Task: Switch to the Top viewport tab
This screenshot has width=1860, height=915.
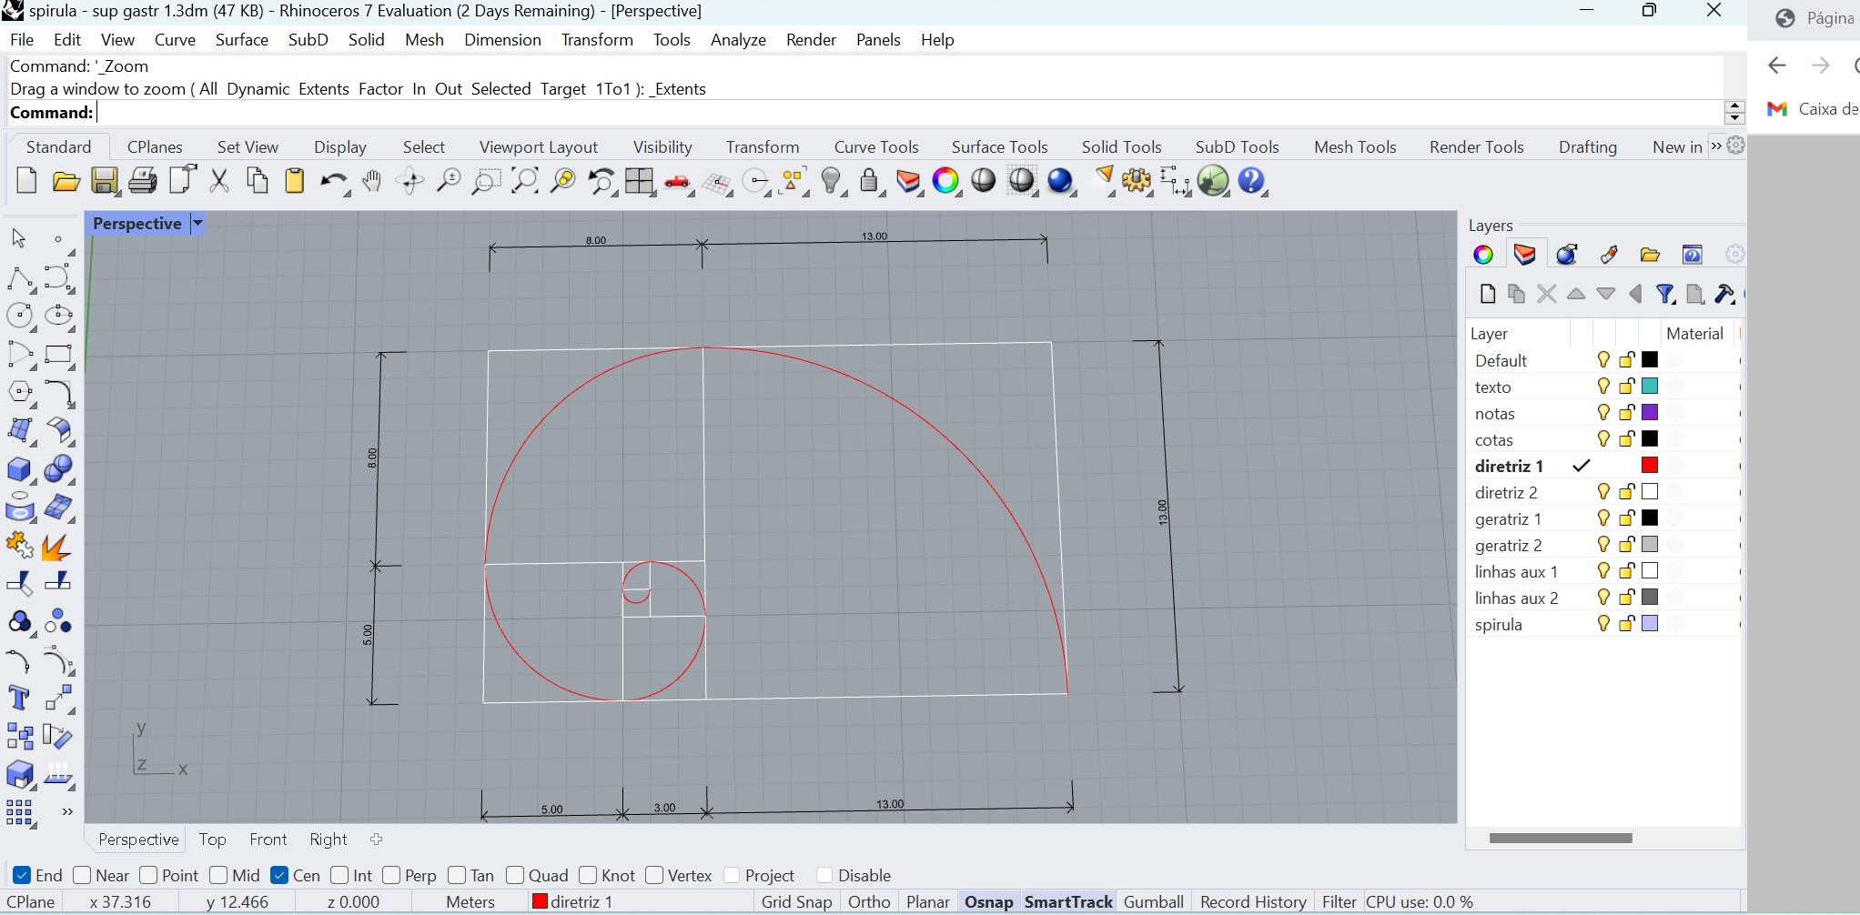Action: click(x=212, y=839)
